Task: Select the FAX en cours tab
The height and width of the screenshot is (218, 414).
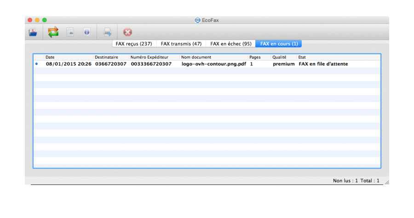Action: click(279, 44)
